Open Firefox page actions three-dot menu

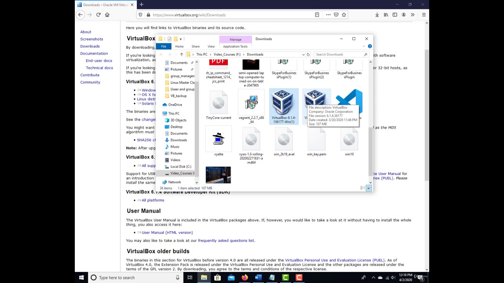pyautogui.click(x=328, y=15)
